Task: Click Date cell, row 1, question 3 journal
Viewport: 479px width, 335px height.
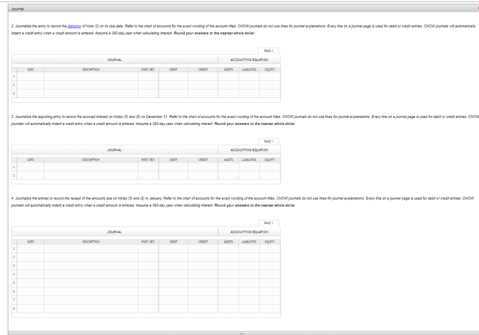Action: 30,167
